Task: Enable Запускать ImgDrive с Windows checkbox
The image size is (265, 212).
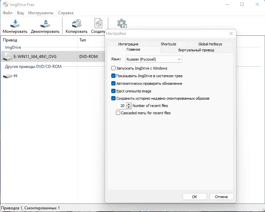Action: pyautogui.click(x=113, y=68)
